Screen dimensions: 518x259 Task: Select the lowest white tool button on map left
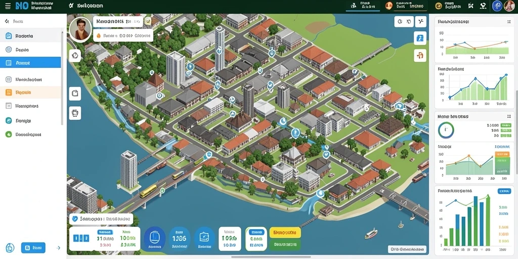coord(75,113)
